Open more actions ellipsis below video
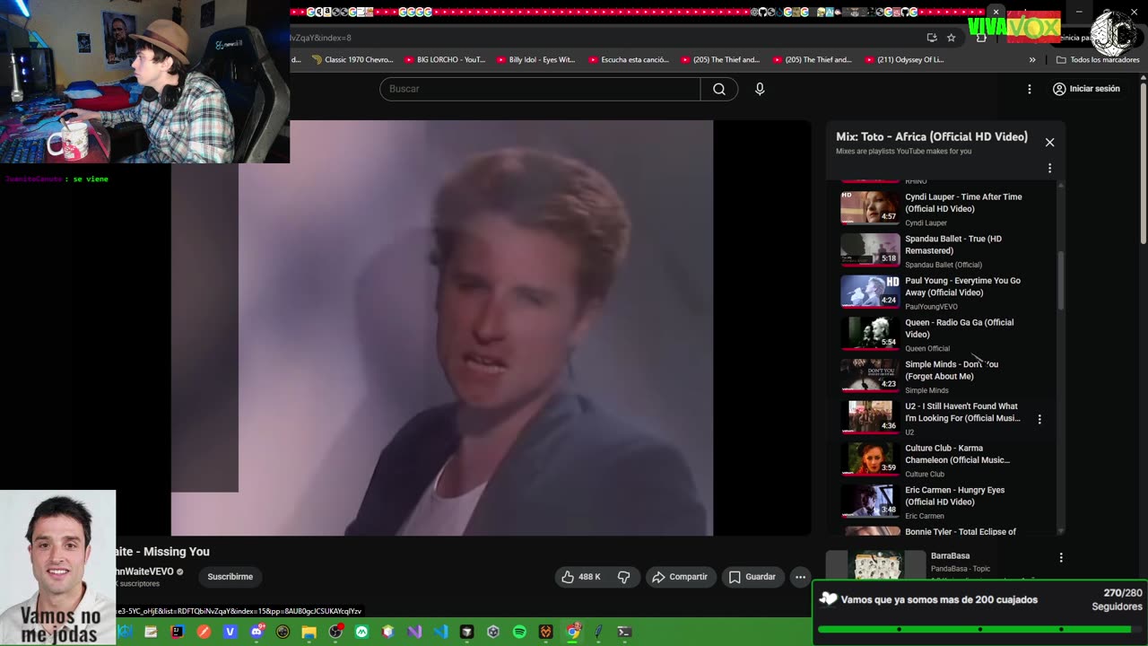Screen dimensions: 1148x646 tap(800, 577)
